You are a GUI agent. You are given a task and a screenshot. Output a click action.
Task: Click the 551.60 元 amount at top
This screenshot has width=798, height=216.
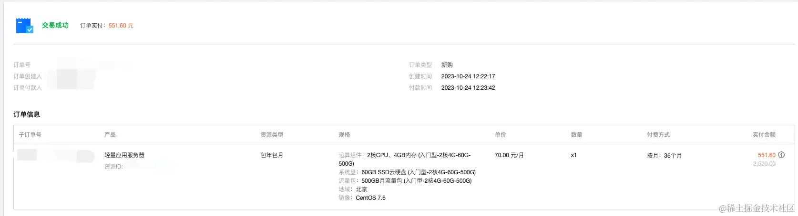coord(121,26)
